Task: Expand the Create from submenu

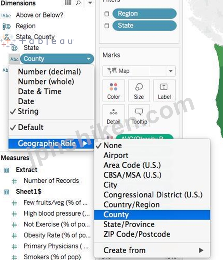Action: click(152, 250)
